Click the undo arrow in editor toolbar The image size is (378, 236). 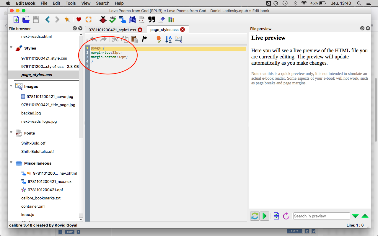pyautogui.click(x=94, y=39)
